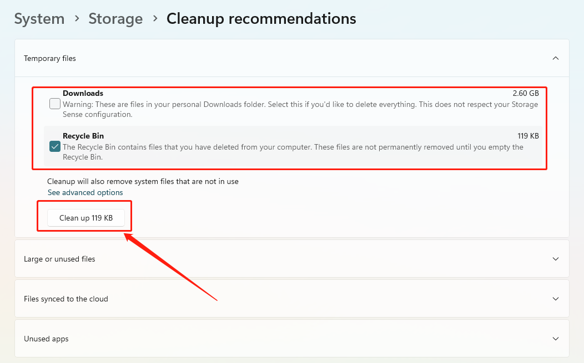This screenshot has height=363, width=584.
Task: Open the See advanced options link
Action: point(85,192)
